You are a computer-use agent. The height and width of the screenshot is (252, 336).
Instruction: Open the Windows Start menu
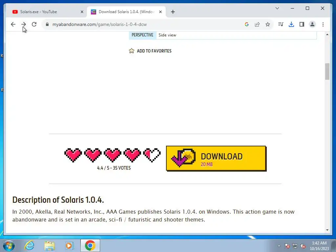(9, 245)
